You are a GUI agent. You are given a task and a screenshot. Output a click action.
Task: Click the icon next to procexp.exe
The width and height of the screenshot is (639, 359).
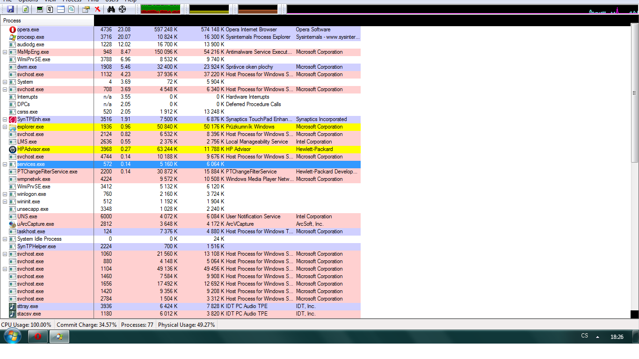(13, 37)
